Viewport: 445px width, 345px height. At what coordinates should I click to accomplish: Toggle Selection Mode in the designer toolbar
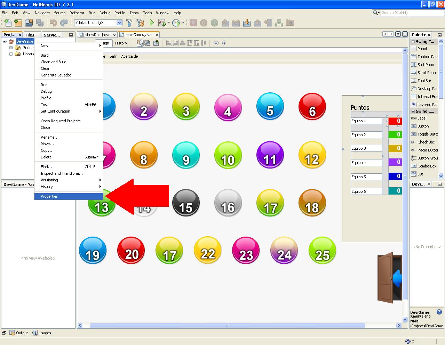(140, 43)
